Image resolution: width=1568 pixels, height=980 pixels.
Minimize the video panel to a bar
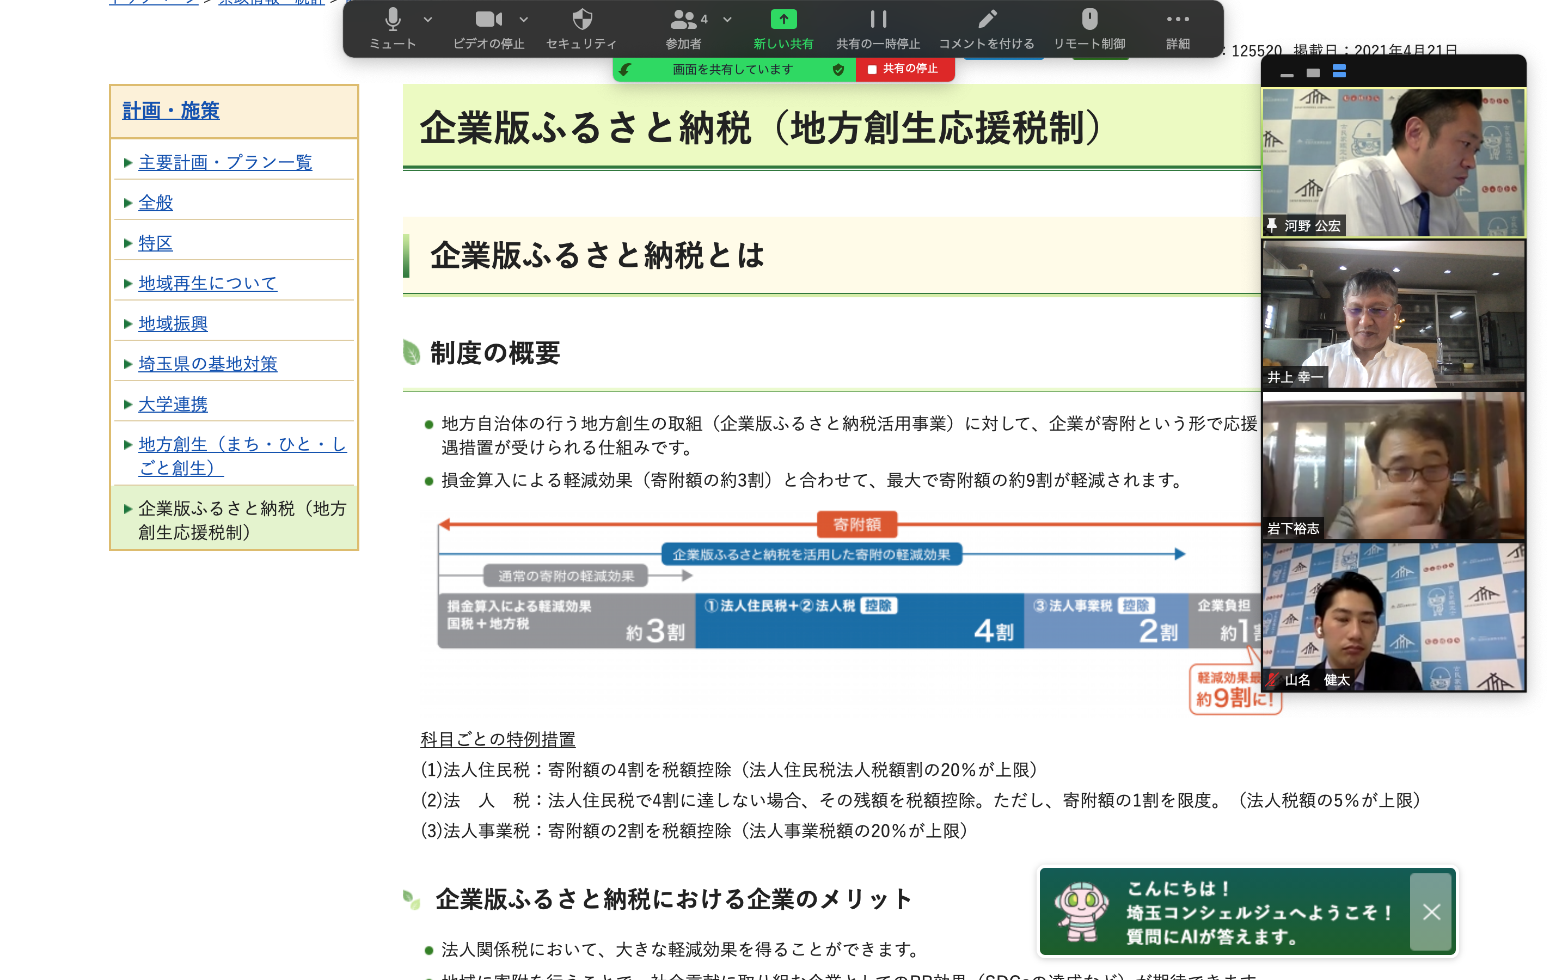(x=1287, y=75)
